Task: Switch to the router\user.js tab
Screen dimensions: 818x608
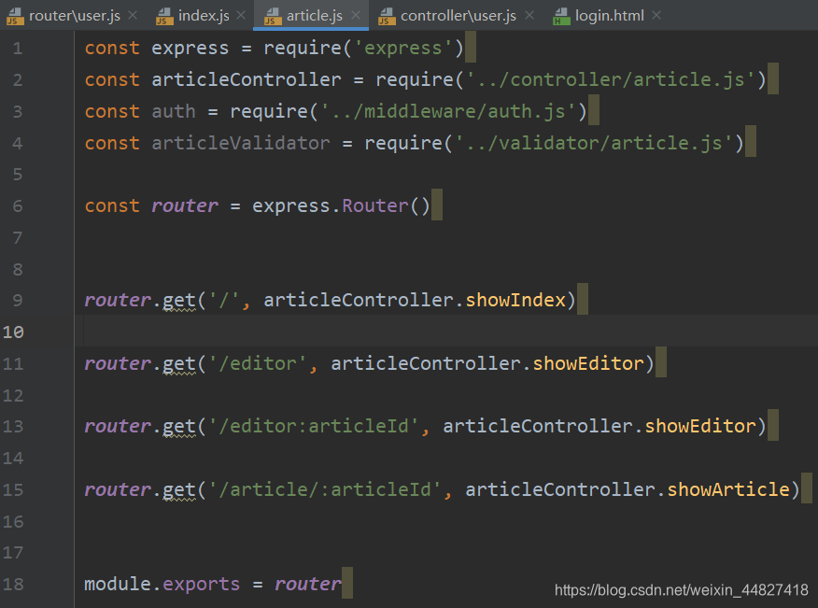Action: pyautogui.click(x=75, y=16)
